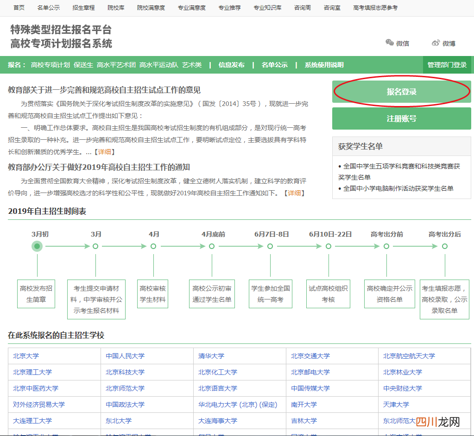Visit 咨询室 in top navigation
This screenshot has width=474, height=436.
[x=332, y=7]
